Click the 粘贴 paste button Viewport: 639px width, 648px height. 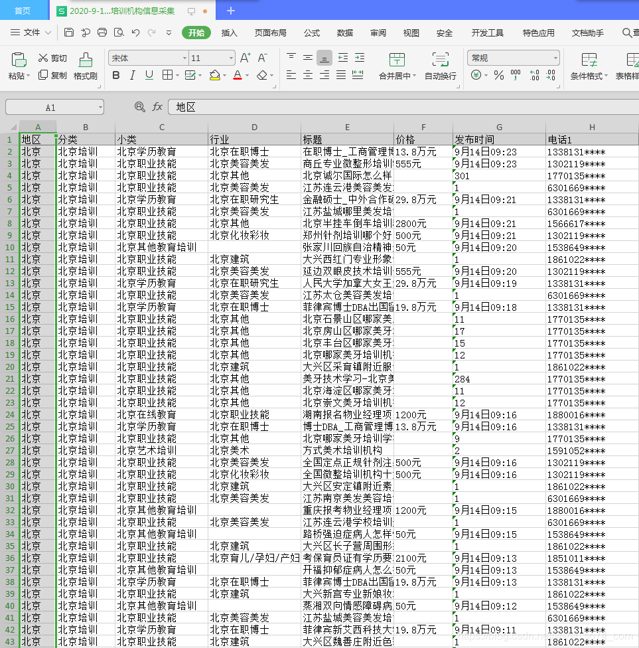[x=17, y=66]
